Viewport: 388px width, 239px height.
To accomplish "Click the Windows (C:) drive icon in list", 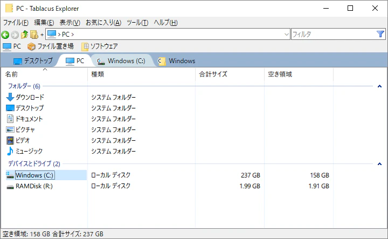I will [x=10, y=175].
